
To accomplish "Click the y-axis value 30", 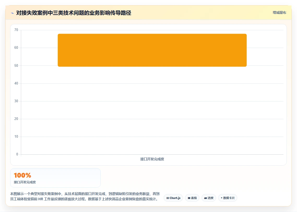I will coord(16,101).
